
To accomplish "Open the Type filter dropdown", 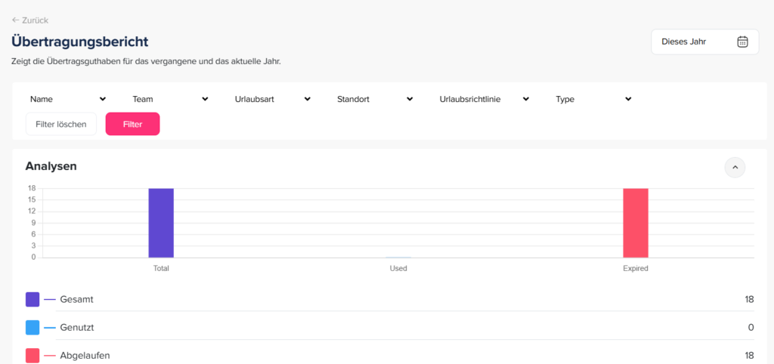I will [593, 99].
